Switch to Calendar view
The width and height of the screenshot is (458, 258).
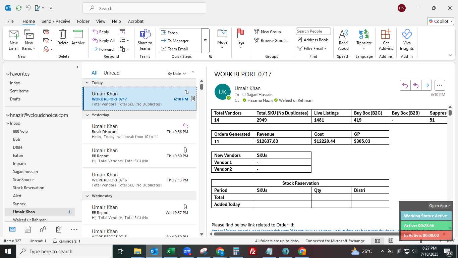tap(28, 229)
